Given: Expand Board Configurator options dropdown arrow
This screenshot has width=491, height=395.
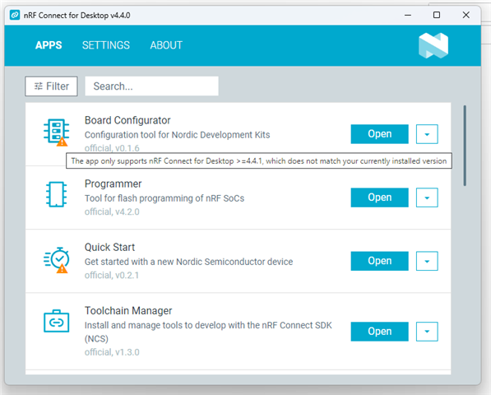Looking at the screenshot, I should pos(427,134).
